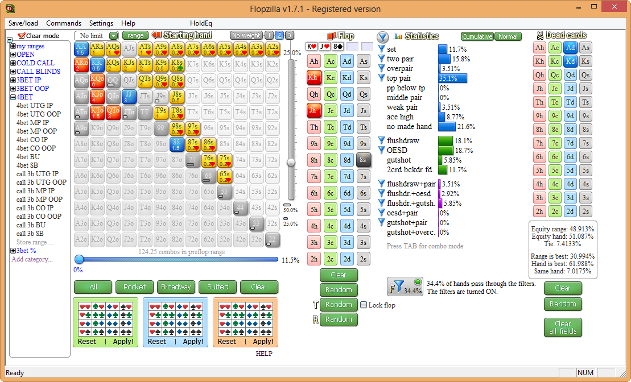This screenshot has height=382, width=631.
Task: Switch statistics to Cumulative
Action: 477,36
